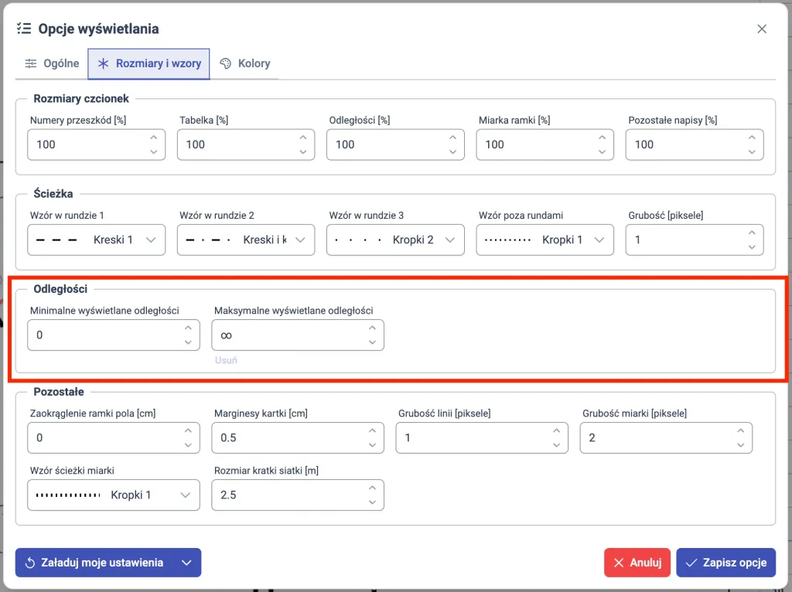
Task: Click Anuluj button
Action: pos(637,563)
